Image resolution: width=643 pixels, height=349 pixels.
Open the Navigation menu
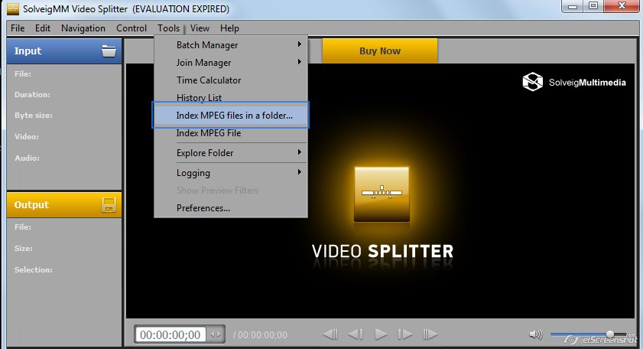(83, 28)
